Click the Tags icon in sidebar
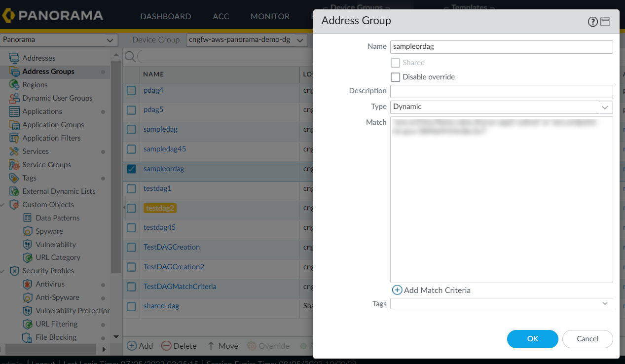Viewport: 625px width, 364px height. coord(14,178)
